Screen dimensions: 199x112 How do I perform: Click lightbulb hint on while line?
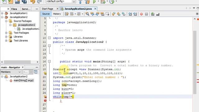[45, 97]
